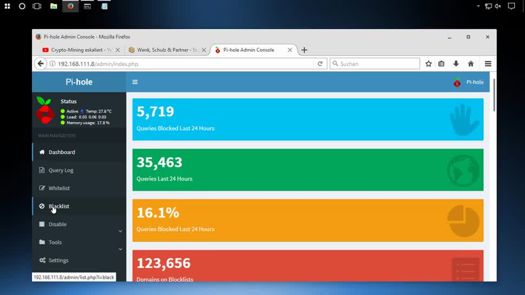Viewport: 525px width, 295px height.
Task: Click the globe icon on the green card
Action: [463, 170]
